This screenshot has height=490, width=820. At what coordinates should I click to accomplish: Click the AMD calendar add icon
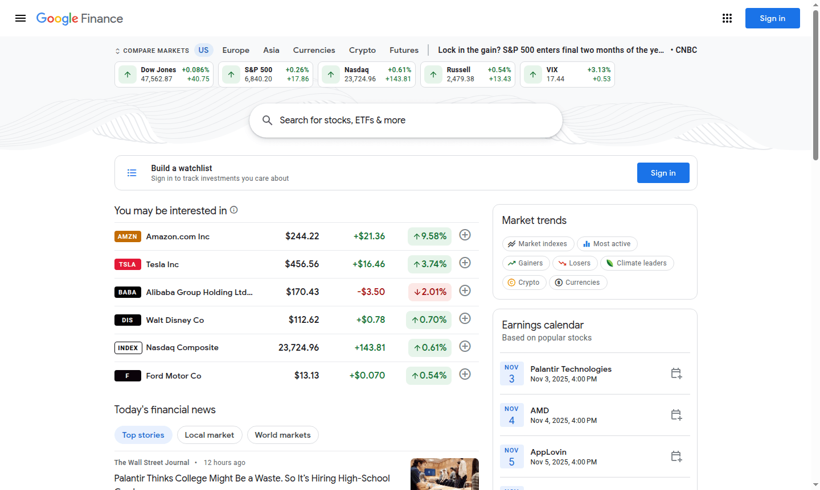pyautogui.click(x=676, y=415)
